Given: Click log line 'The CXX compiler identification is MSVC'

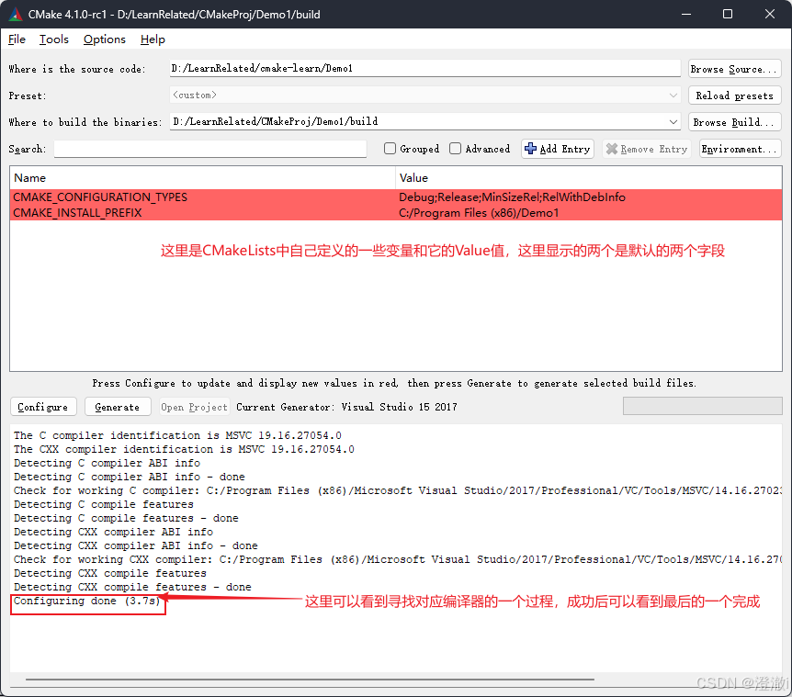Looking at the screenshot, I should (184, 449).
